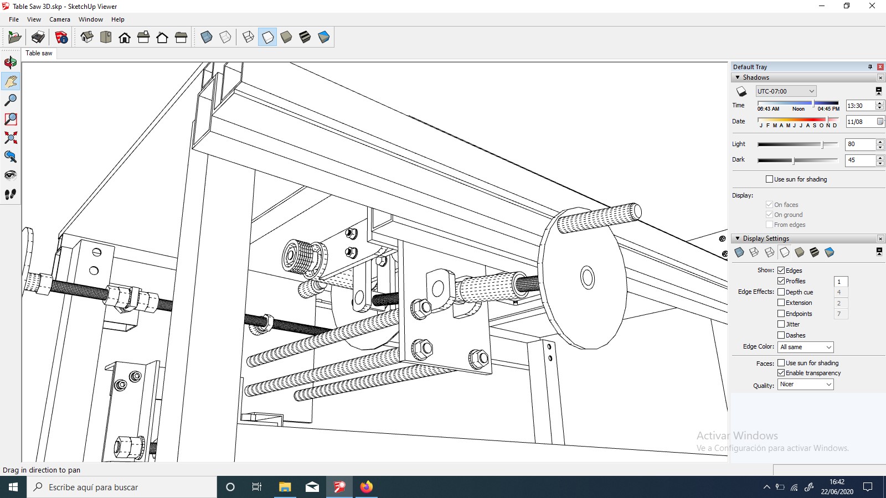This screenshot has width=886, height=498.
Task: Choose the Look Around eye tool
Action: point(11,175)
